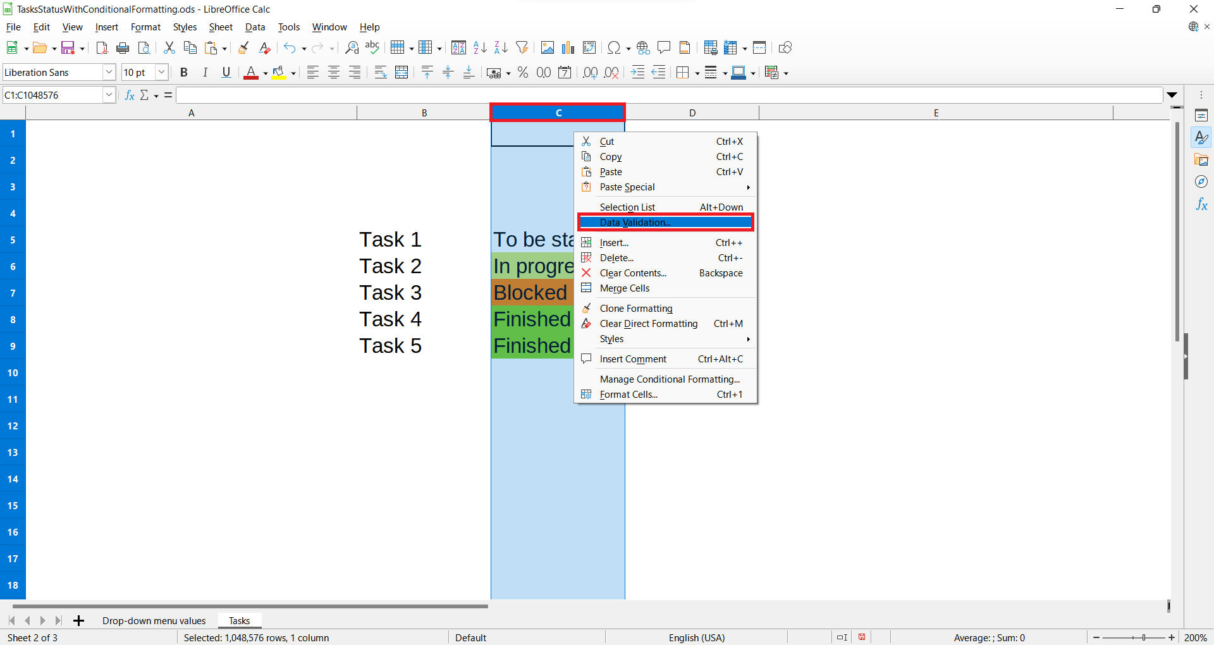Sort descending using the toolbar icon
The width and height of the screenshot is (1214, 645).
pyautogui.click(x=501, y=48)
